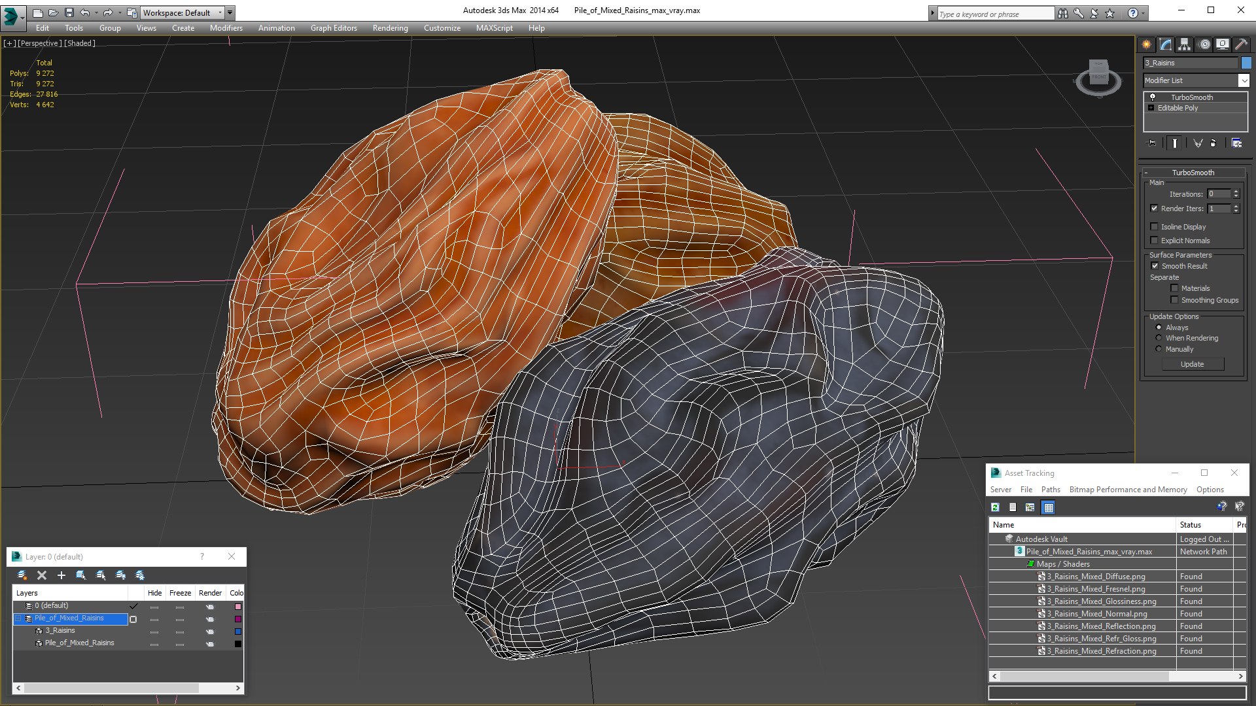Click the Pin Stack icon
Screen dimensions: 1256x706
(1152, 143)
